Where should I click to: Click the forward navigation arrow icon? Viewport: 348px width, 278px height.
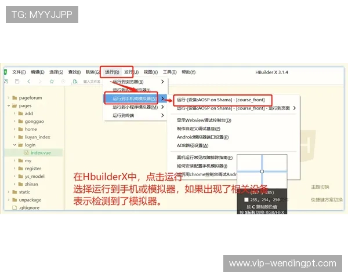point(40,81)
